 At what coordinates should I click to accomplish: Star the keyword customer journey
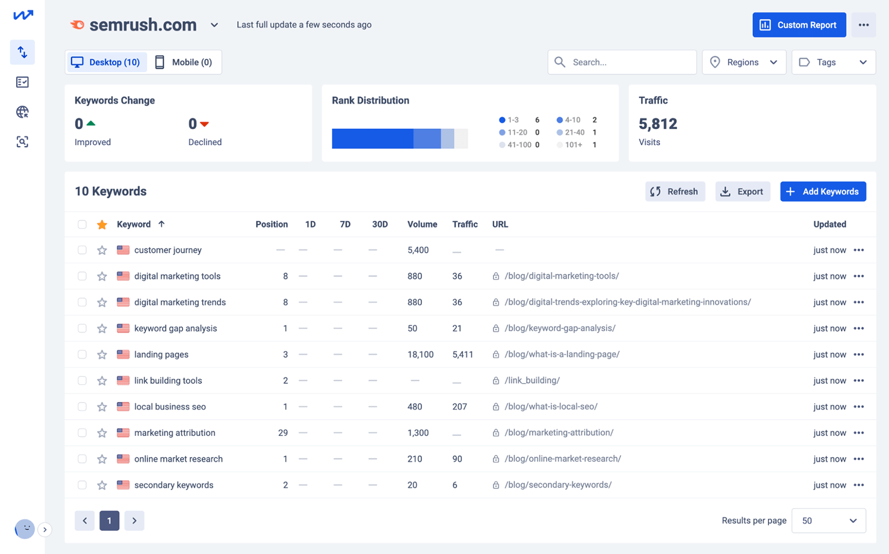click(x=102, y=250)
